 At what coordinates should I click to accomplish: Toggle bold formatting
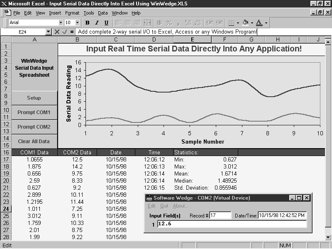tap(88, 23)
